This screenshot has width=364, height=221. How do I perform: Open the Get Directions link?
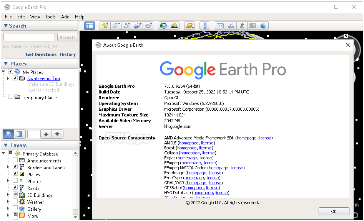(x=41, y=54)
